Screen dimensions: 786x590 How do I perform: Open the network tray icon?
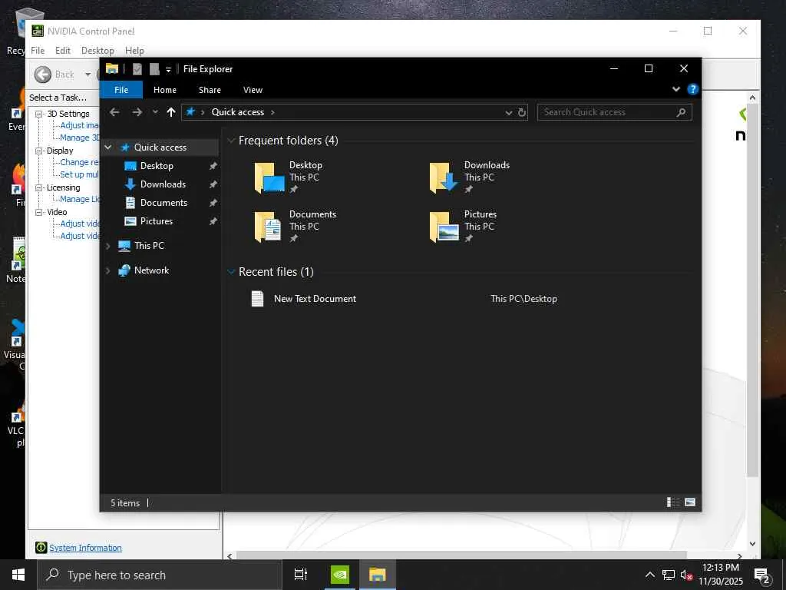[x=669, y=575]
